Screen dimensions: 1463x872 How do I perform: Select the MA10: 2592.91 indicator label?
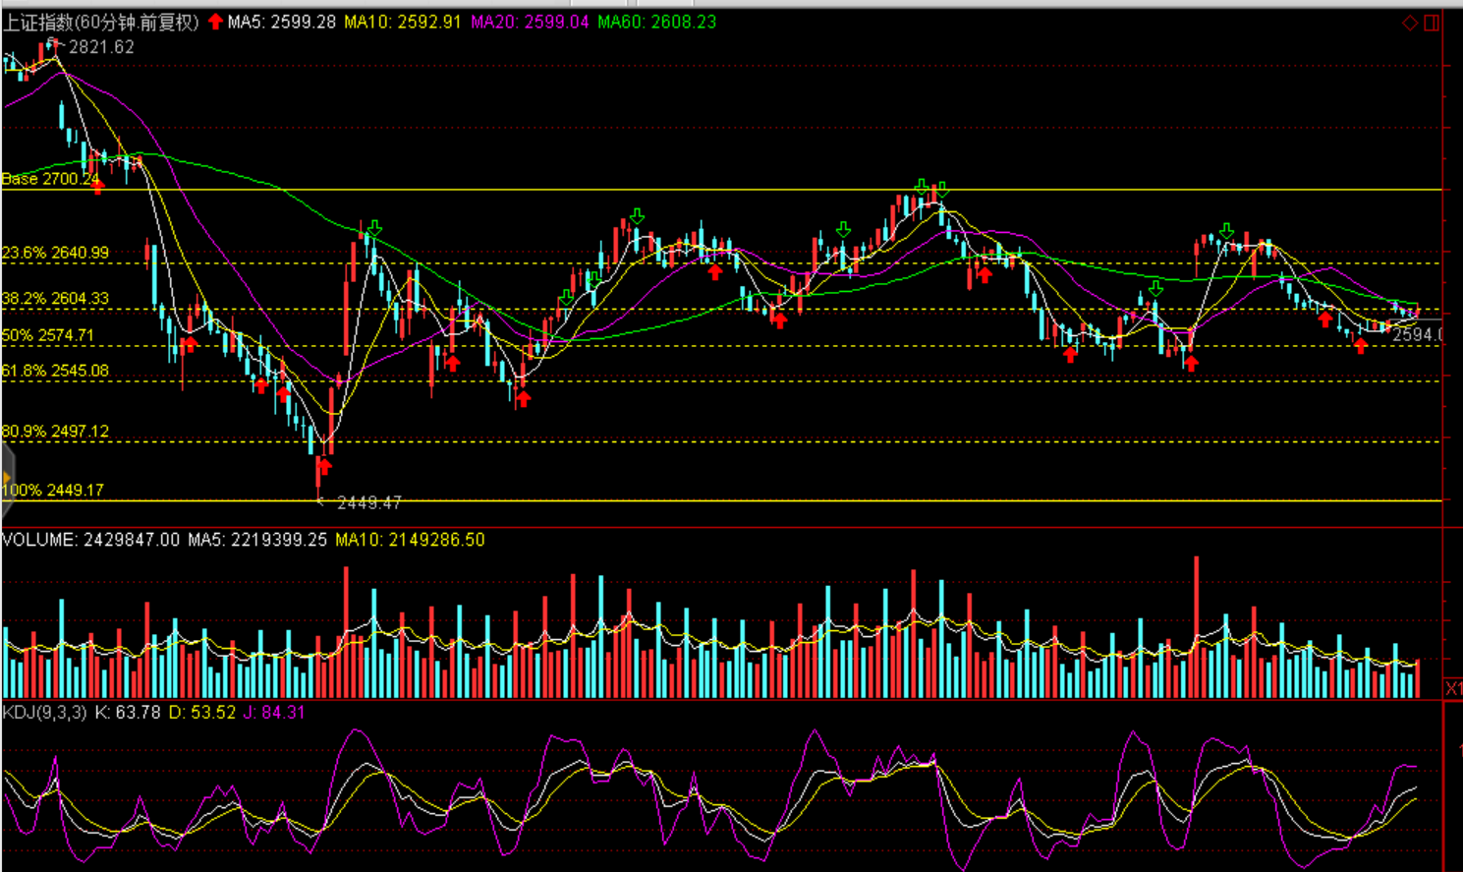pos(402,22)
